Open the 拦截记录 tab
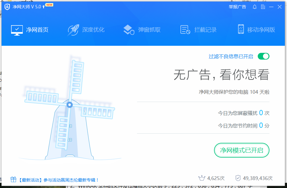This screenshot has height=188, width=287. [198, 30]
